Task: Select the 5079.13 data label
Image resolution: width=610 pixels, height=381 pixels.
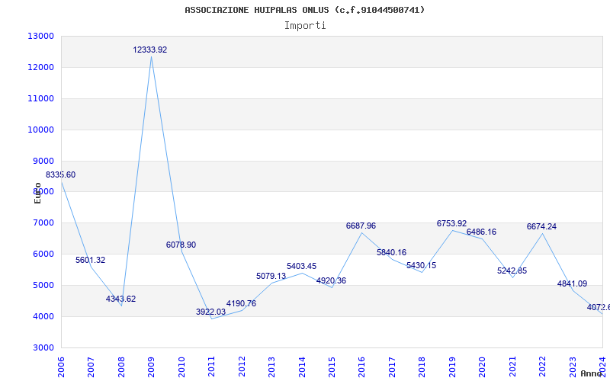Action: point(271,276)
